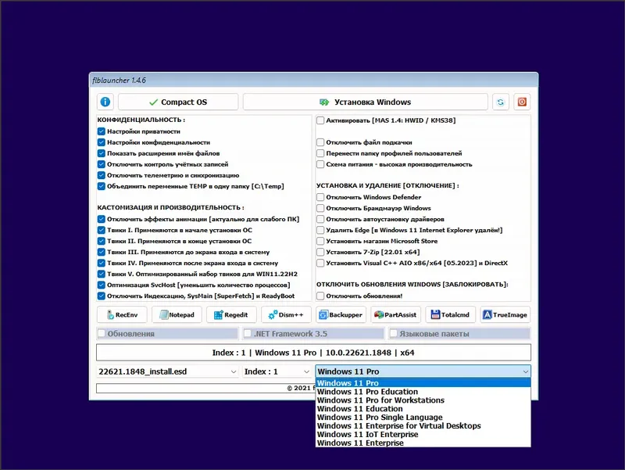Toggle the Языковые пакеты checkbox
The image size is (625, 470).
pyautogui.click(x=394, y=333)
